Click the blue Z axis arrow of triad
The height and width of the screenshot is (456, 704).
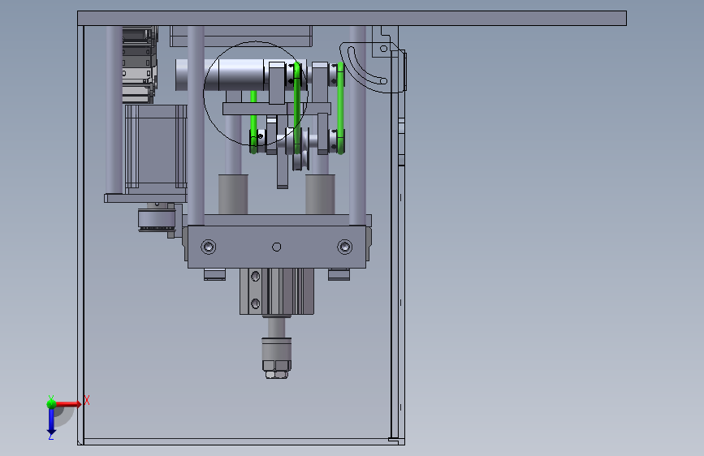tap(51, 421)
